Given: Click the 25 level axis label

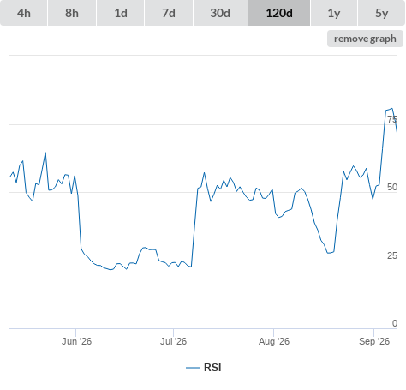Looking at the screenshot, I should pyautogui.click(x=392, y=255).
